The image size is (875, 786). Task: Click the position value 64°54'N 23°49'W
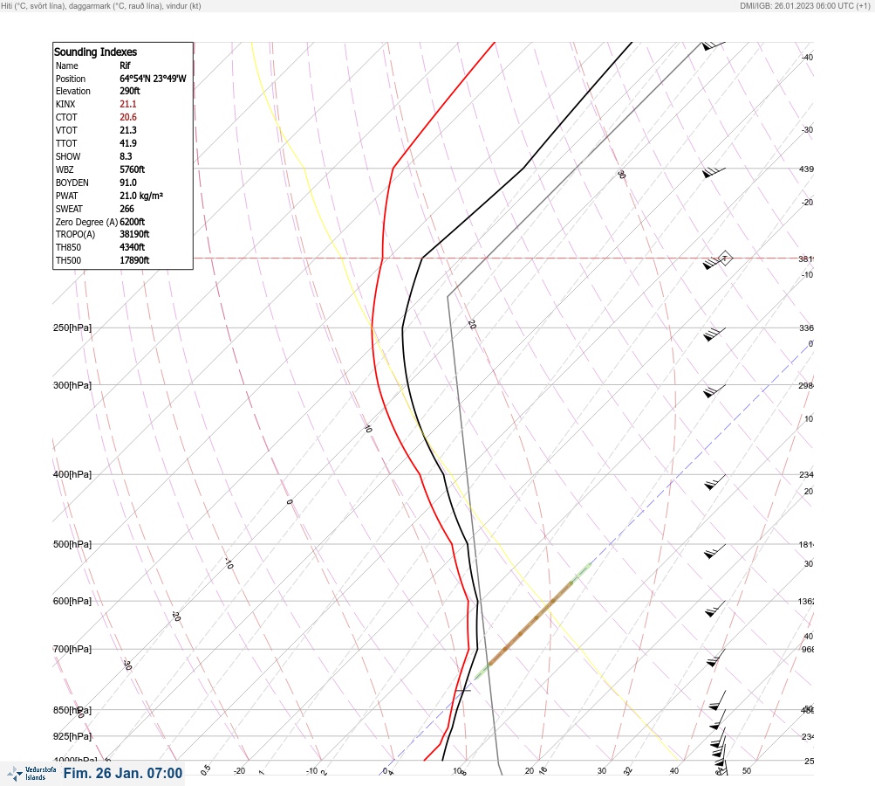(153, 79)
